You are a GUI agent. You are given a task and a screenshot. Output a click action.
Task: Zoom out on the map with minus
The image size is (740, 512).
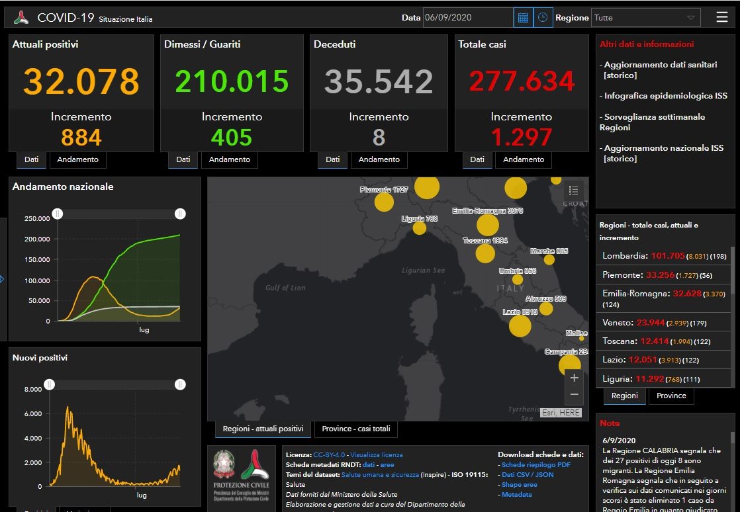tap(574, 394)
